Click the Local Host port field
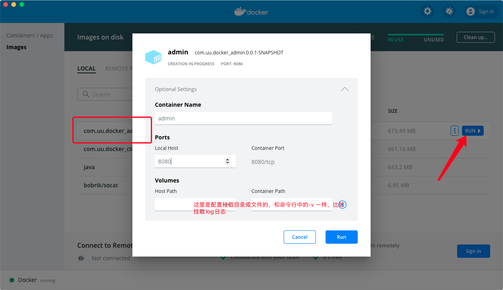503x290 pixels. pos(195,162)
